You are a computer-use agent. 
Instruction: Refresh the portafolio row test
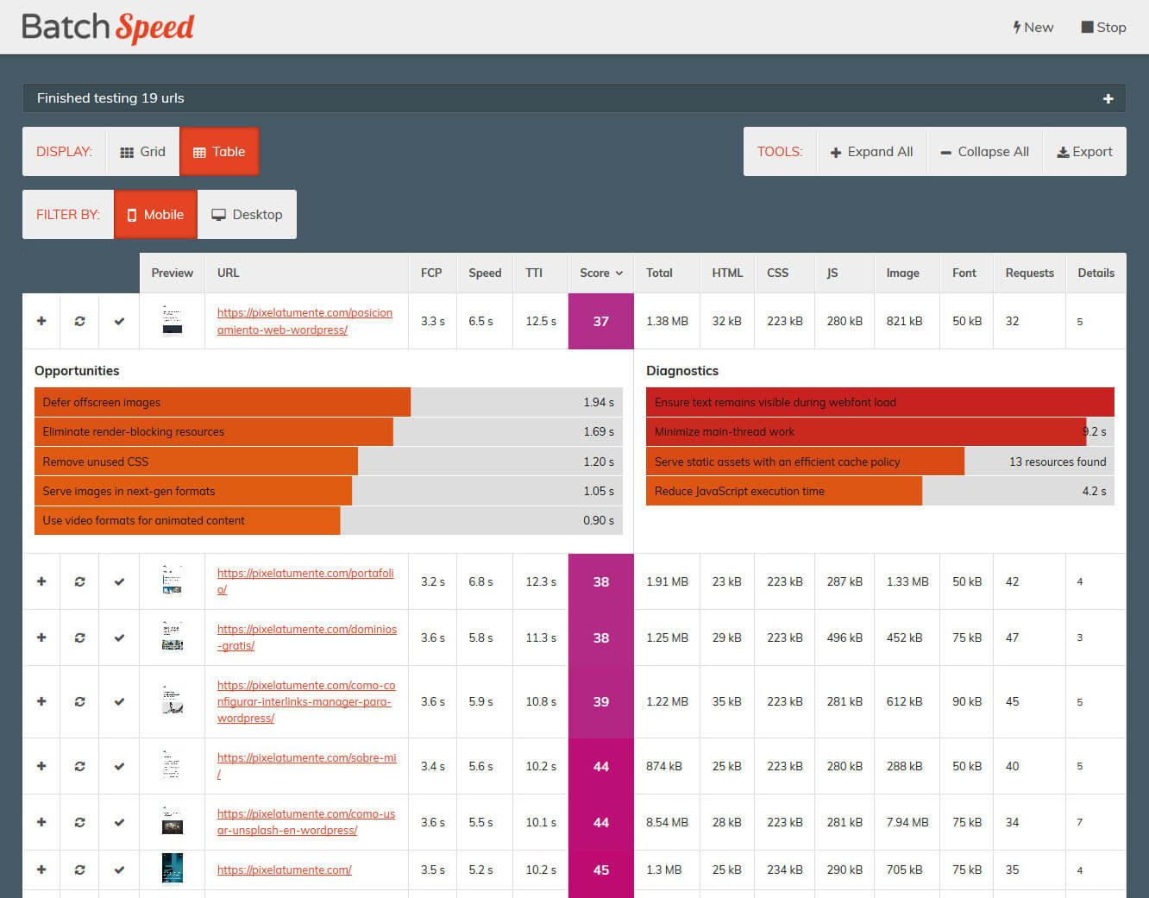pos(79,581)
